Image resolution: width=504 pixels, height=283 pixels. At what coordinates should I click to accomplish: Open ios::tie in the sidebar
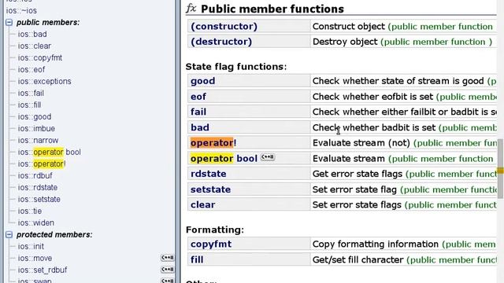(x=30, y=211)
